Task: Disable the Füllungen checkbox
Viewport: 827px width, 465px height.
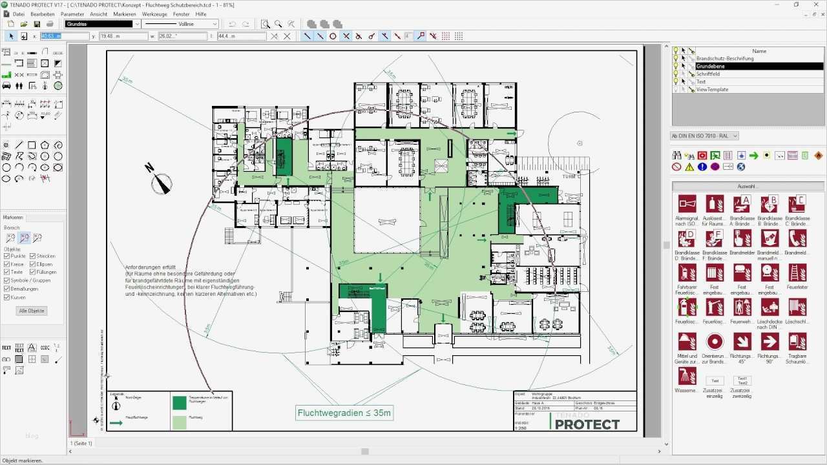Action: pyautogui.click(x=32, y=273)
